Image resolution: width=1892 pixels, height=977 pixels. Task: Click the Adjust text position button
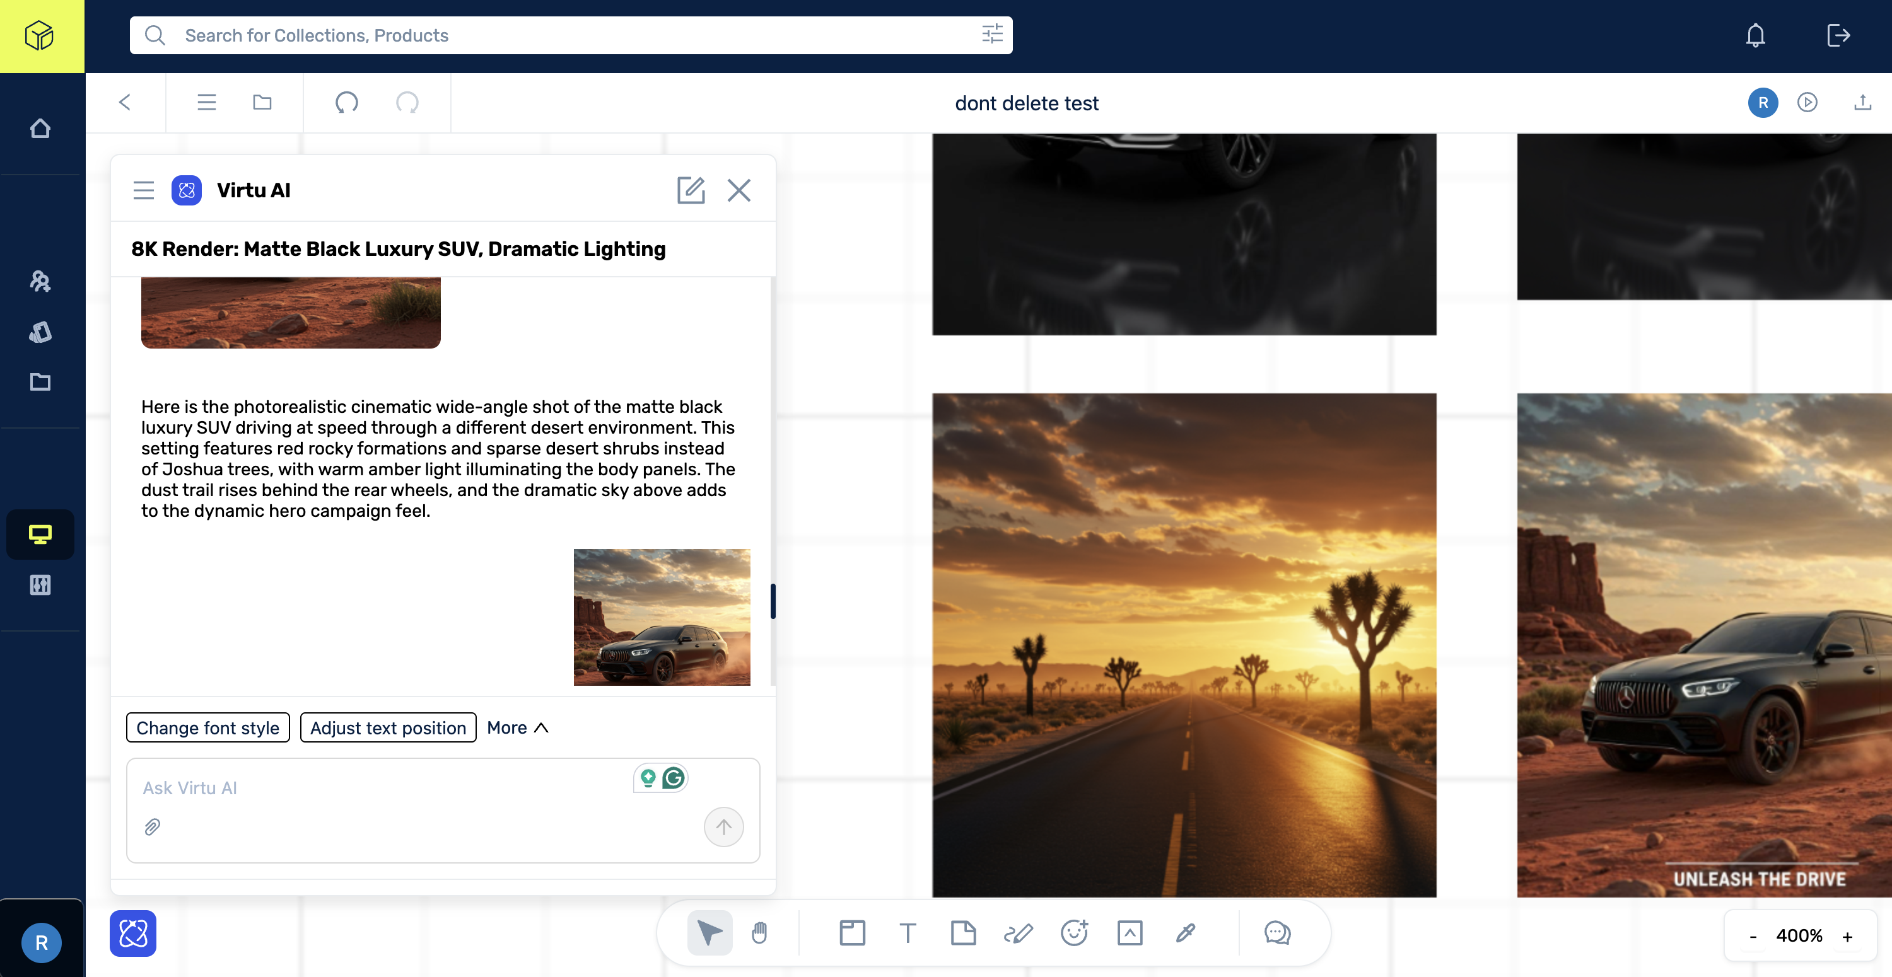388,727
